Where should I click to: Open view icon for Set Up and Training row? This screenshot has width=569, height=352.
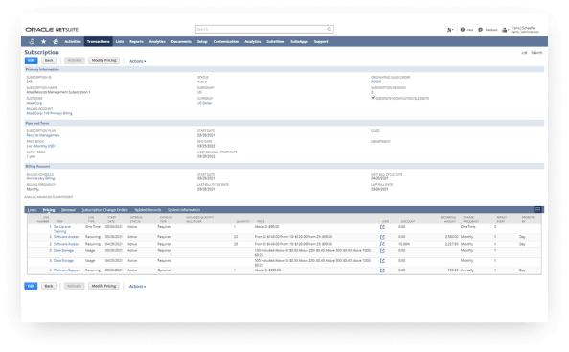pyautogui.click(x=382, y=227)
